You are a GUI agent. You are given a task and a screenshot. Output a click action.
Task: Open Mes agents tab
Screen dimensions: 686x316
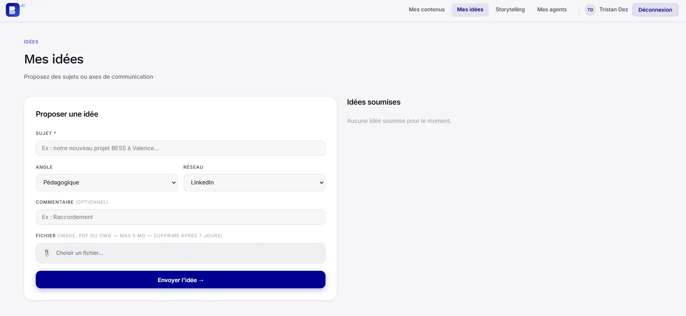pos(552,9)
